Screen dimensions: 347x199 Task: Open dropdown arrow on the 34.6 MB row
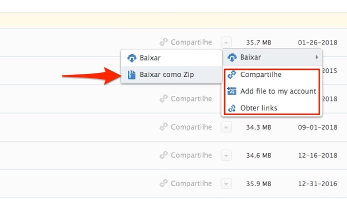(x=226, y=155)
